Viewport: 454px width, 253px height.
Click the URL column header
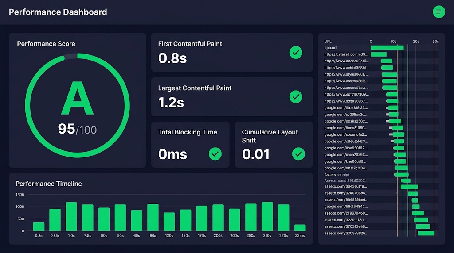328,42
